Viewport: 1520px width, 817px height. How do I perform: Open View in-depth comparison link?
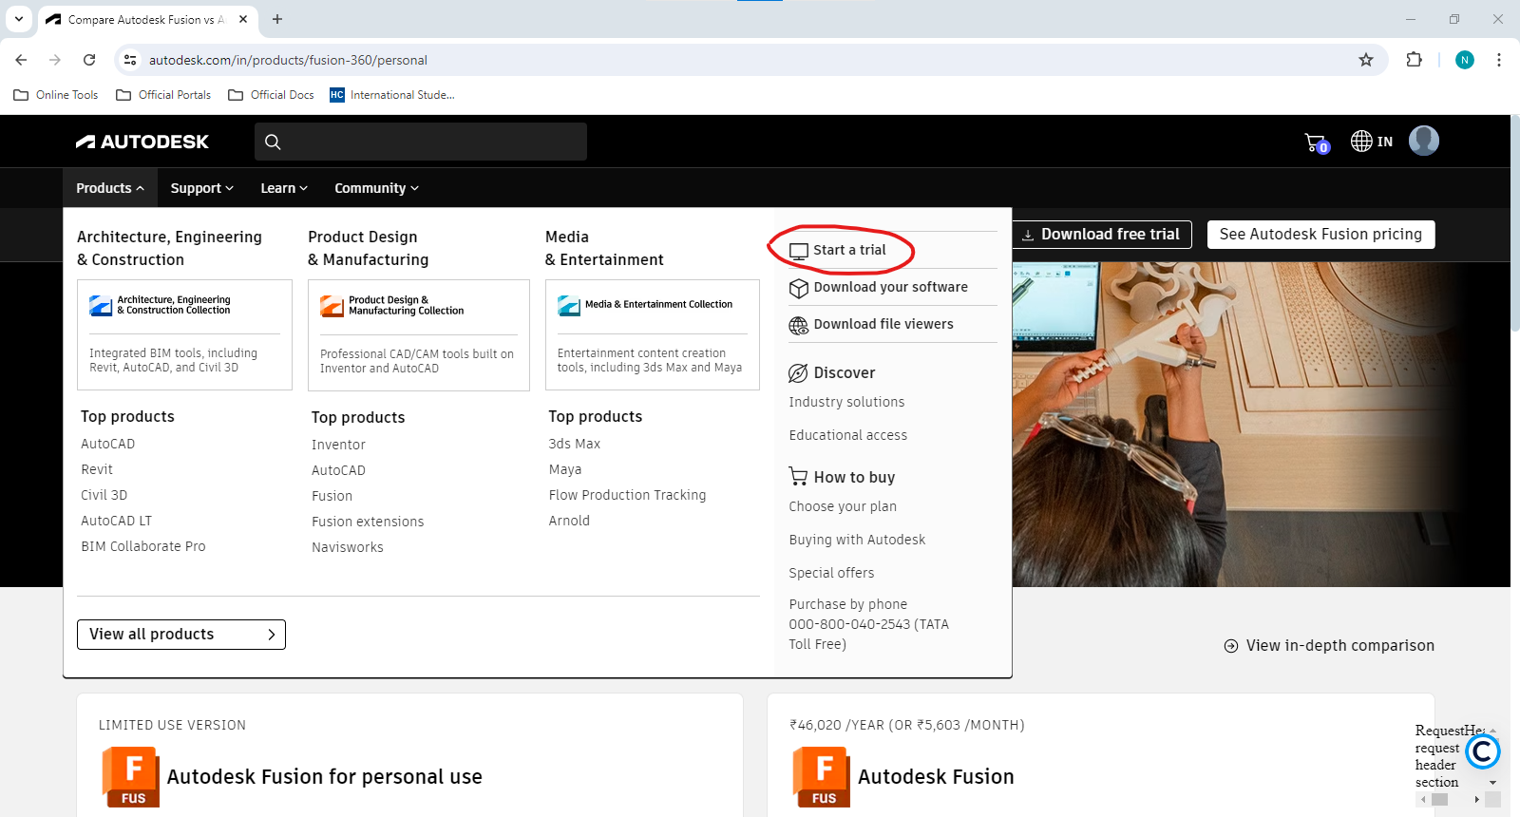[1329, 646]
